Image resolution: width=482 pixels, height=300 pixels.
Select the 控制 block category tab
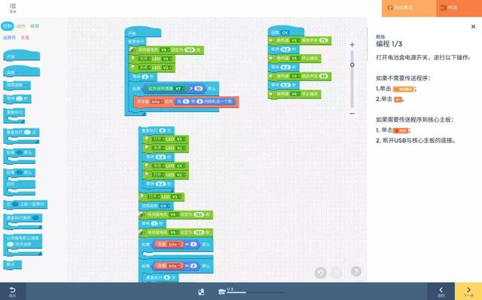8,26
